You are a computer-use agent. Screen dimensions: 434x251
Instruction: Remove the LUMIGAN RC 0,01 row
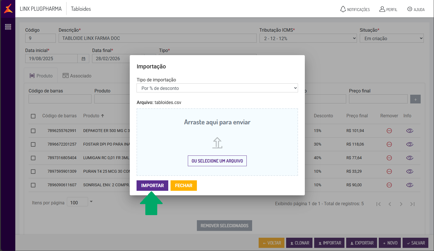(x=389, y=158)
